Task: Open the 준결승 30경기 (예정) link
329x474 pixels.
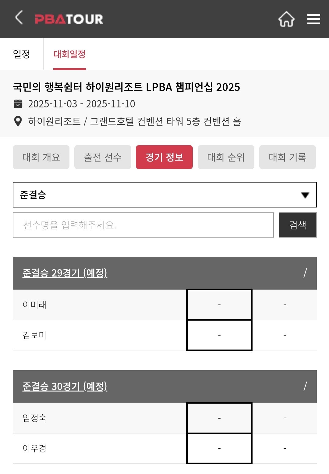Action: pos(65,386)
